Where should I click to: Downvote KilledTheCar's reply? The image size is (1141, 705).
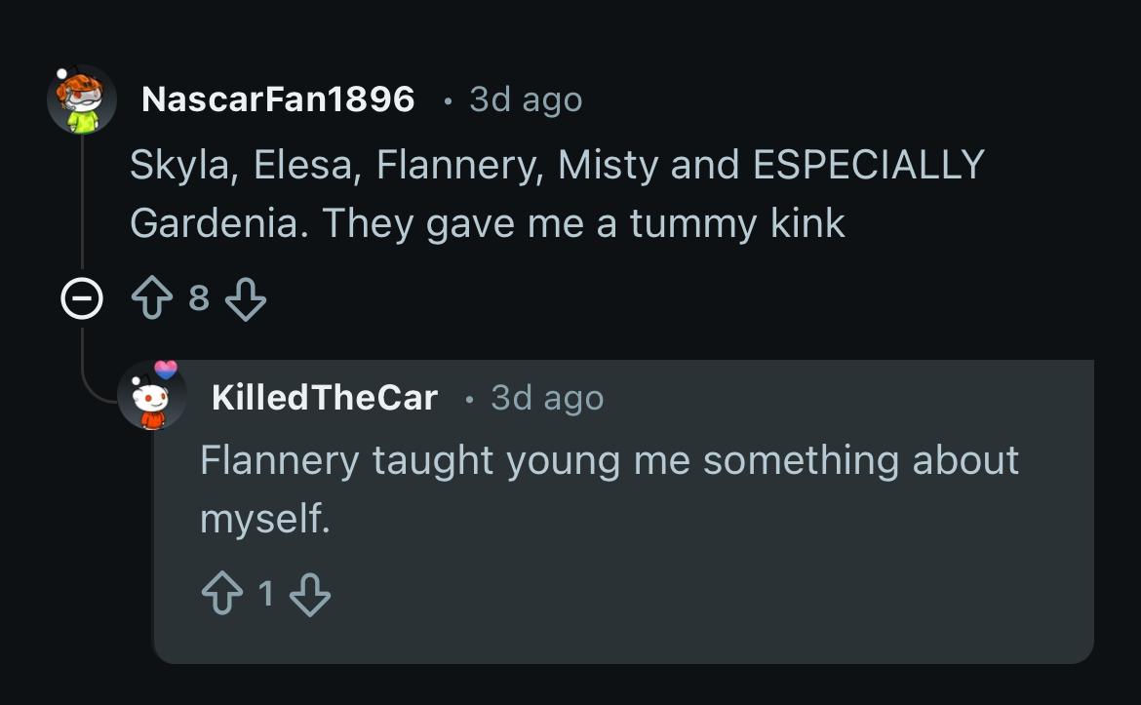click(310, 594)
